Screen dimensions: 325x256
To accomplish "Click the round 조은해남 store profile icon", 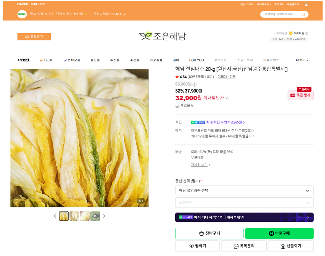I will [x=22, y=14].
